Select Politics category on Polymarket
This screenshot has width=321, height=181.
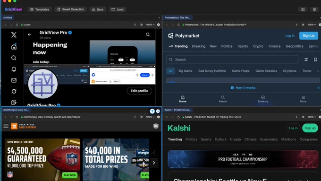[227, 46]
